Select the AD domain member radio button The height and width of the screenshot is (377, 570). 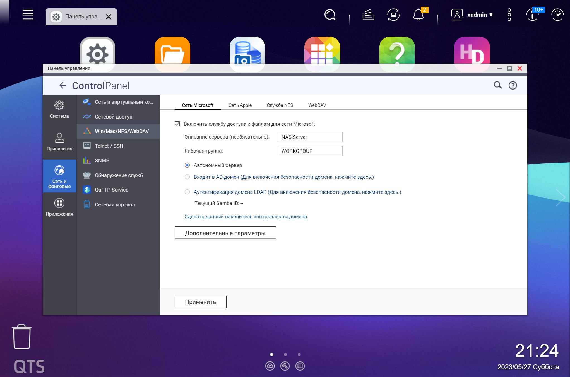pyautogui.click(x=187, y=177)
